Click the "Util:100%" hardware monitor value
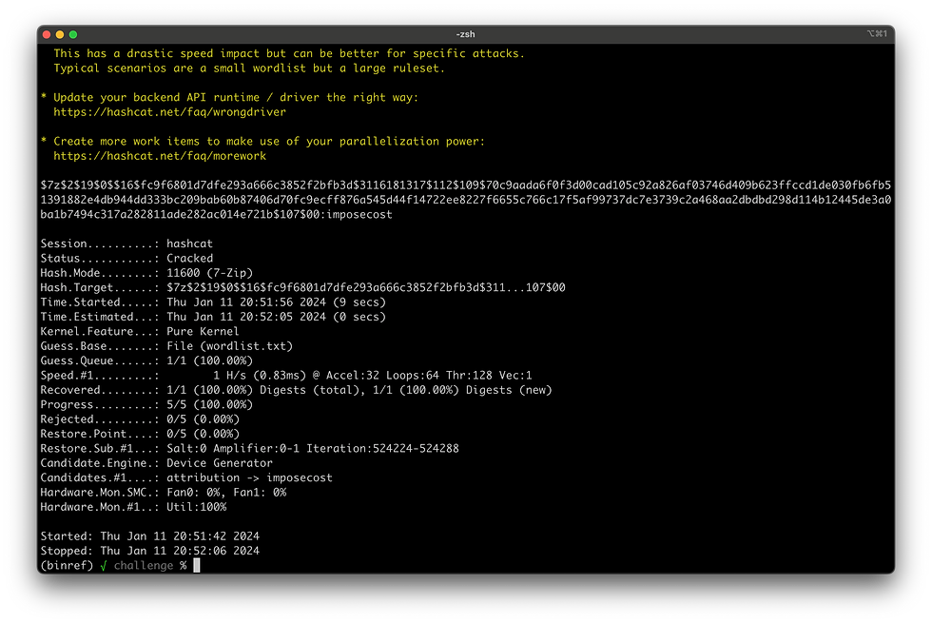 (x=196, y=507)
